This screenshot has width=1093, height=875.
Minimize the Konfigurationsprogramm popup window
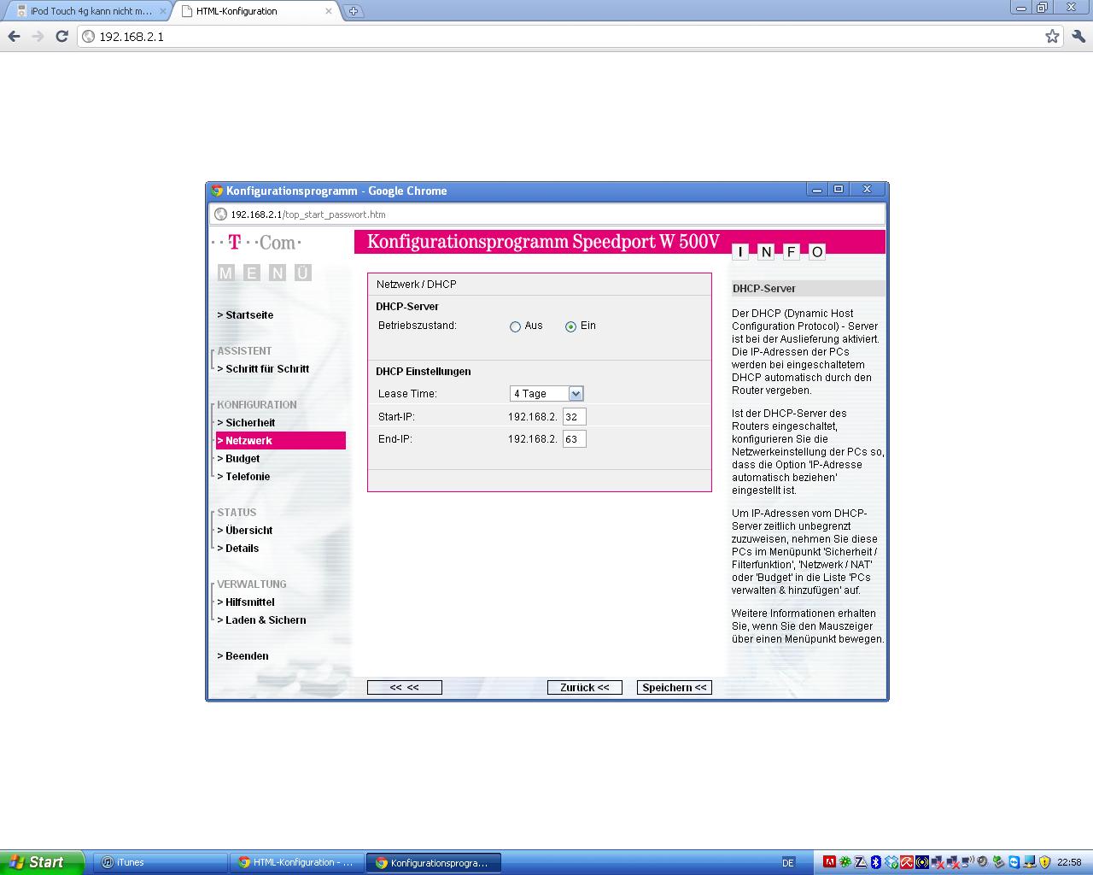[x=817, y=190]
